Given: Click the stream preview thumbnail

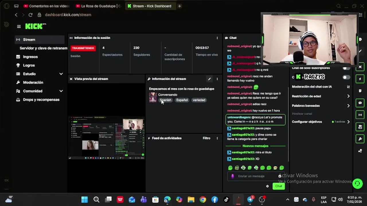Looking at the screenshot, I should coord(106,138).
